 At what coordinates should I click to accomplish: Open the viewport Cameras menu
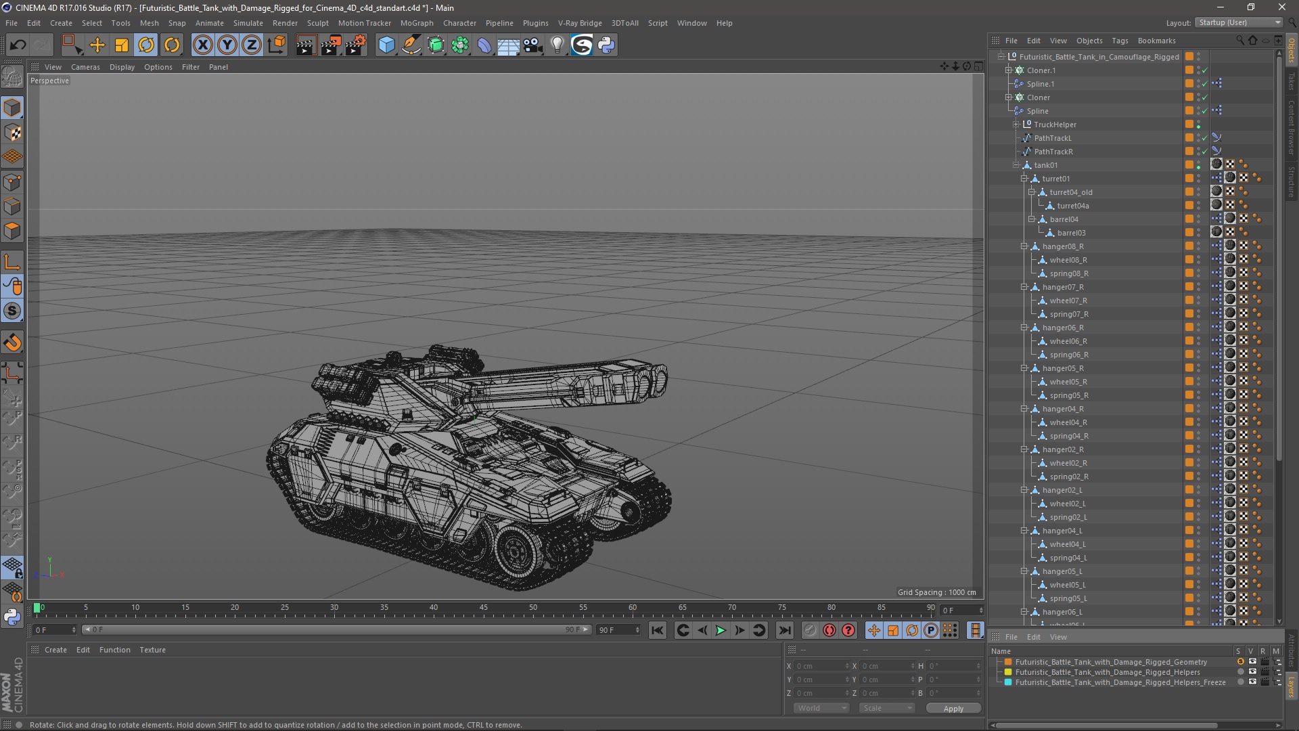tap(85, 67)
